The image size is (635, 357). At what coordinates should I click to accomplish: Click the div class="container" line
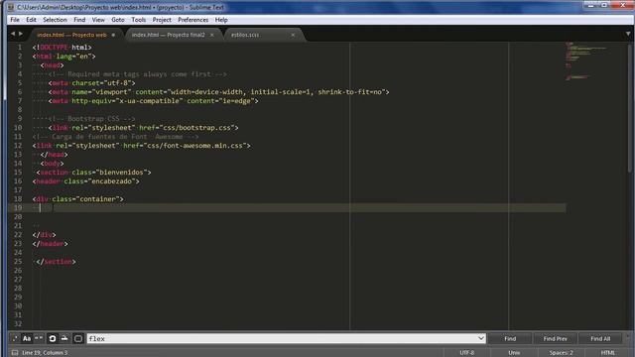(x=77, y=198)
